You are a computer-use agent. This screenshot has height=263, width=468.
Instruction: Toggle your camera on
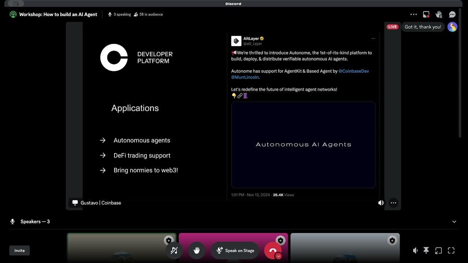pyautogui.click(x=174, y=250)
